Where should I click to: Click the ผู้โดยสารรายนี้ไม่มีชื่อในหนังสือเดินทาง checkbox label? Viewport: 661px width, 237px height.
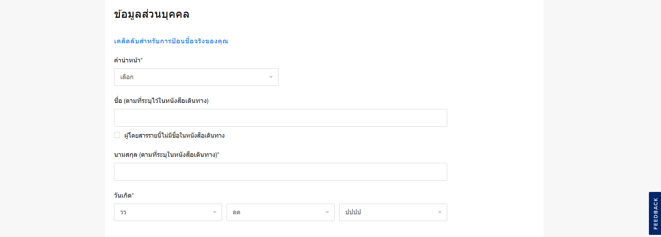[x=174, y=136]
